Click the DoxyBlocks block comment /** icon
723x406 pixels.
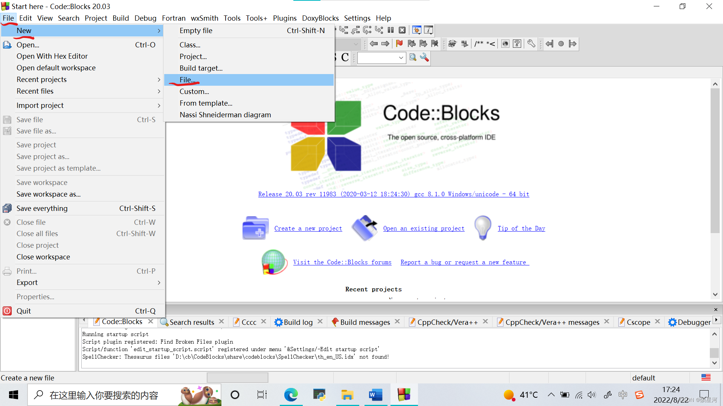click(x=479, y=44)
